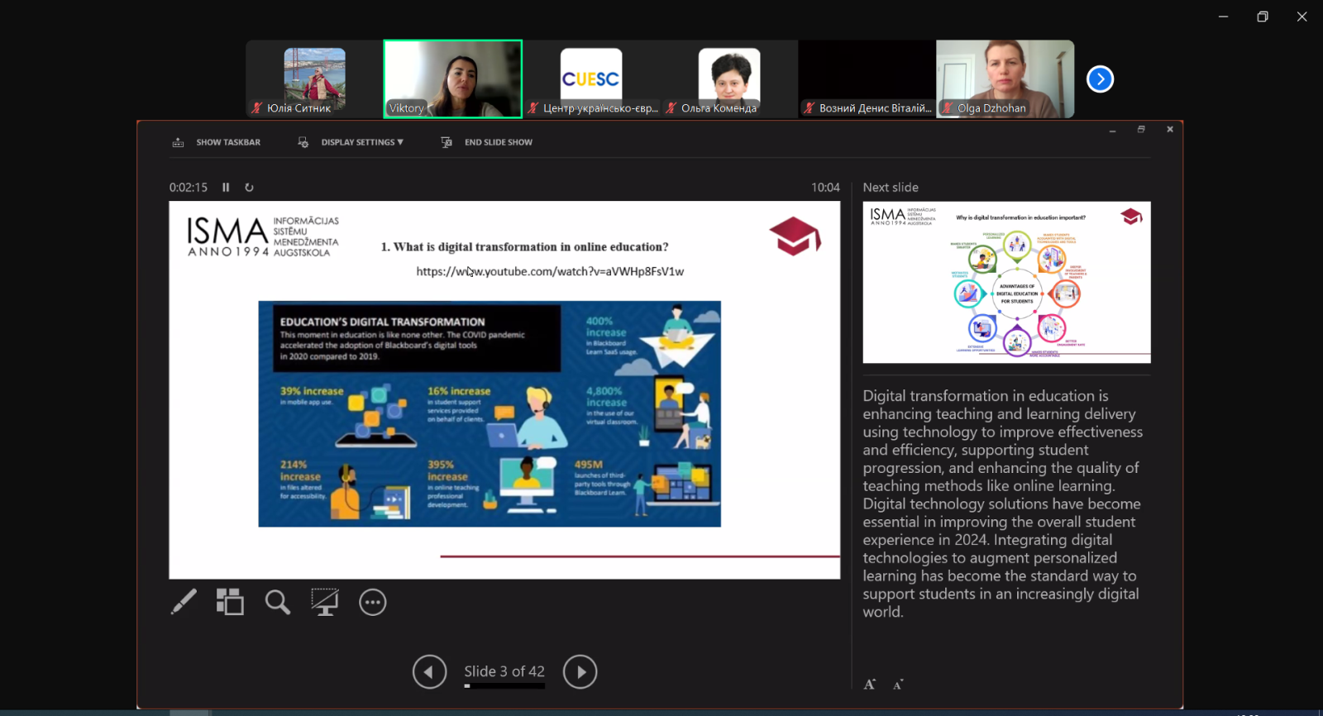Open more slide show options
This screenshot has width=1323, height=716.
pyautogui.click(x=373, y=602)
